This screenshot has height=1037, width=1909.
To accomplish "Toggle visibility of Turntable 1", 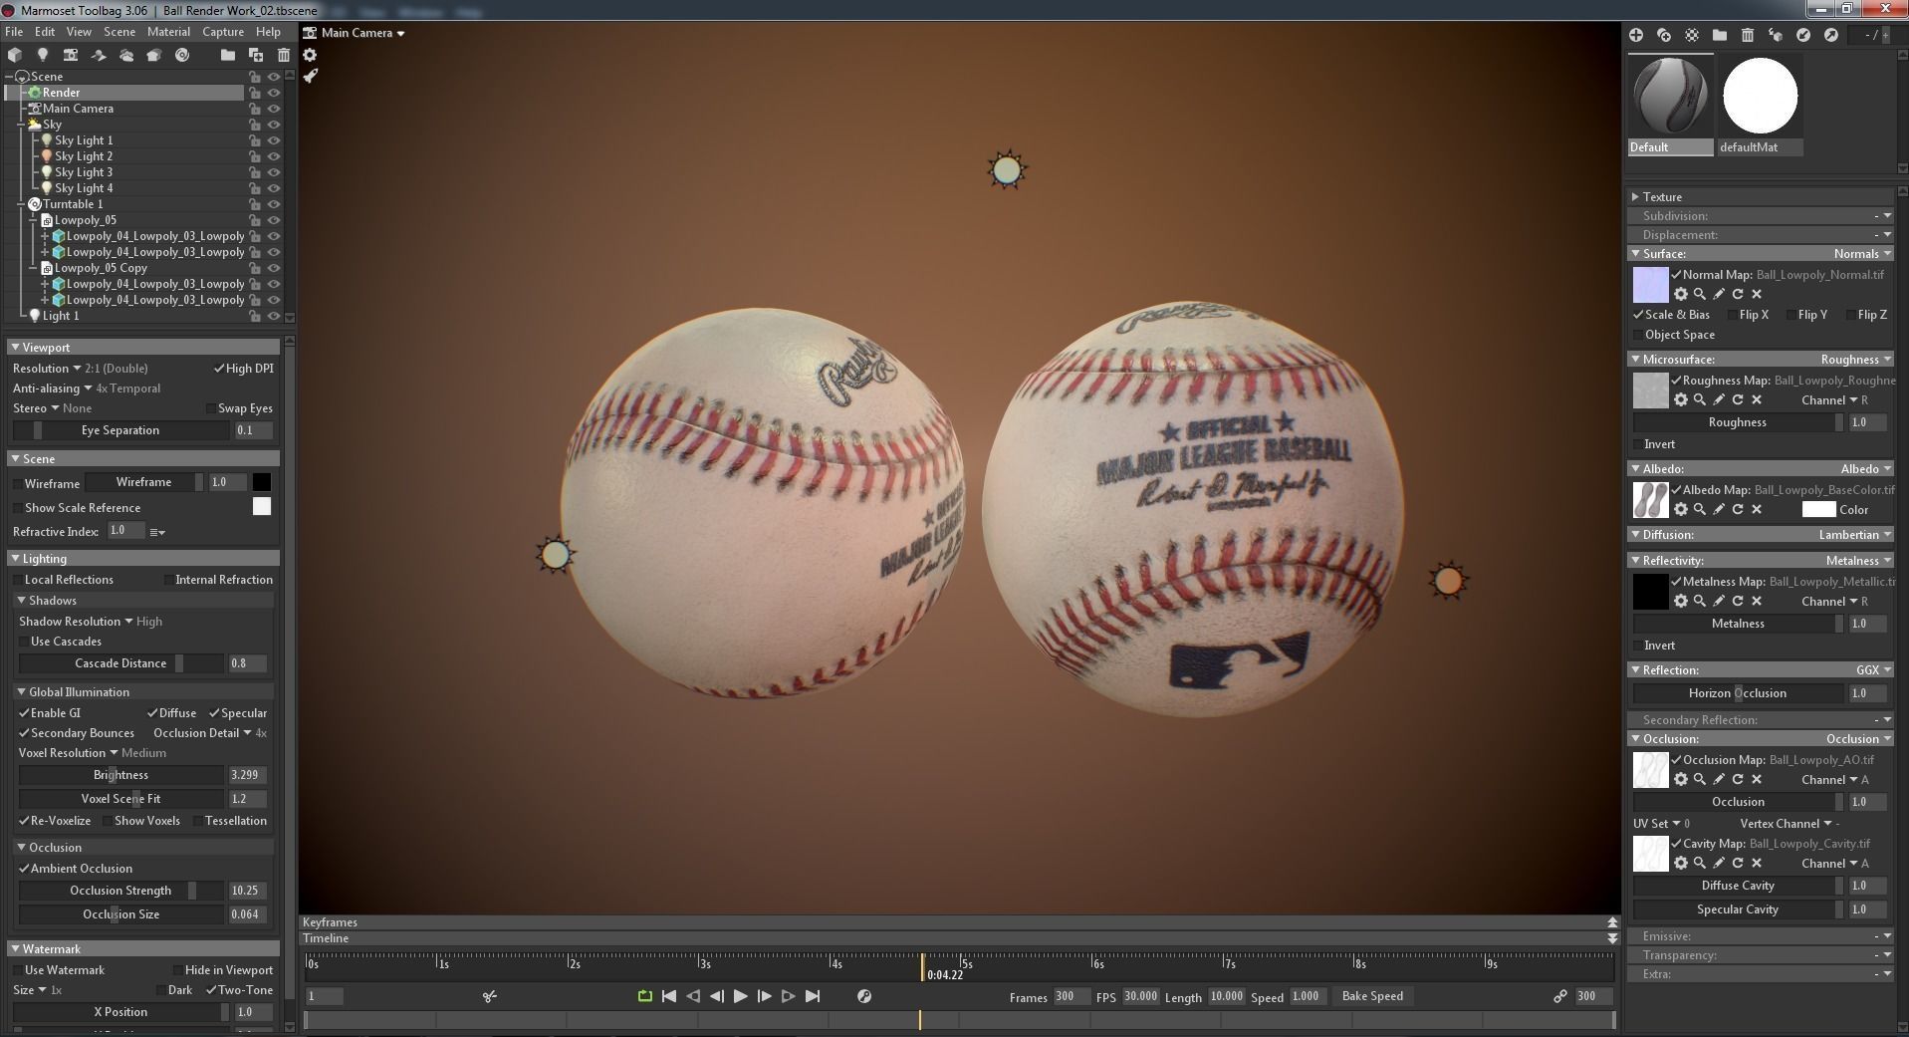I will point(274,204).
